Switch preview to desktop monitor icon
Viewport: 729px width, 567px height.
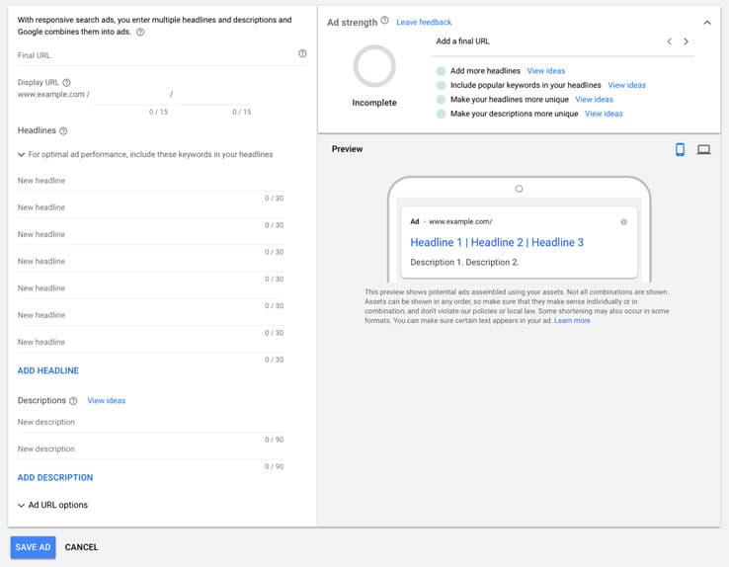(703, 149)
